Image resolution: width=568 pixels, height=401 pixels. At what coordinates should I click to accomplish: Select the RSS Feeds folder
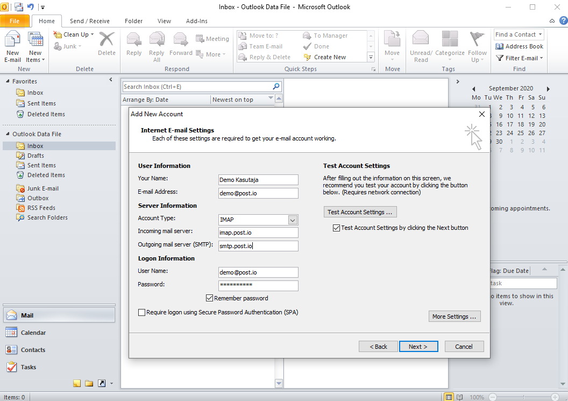coord(41,208)
